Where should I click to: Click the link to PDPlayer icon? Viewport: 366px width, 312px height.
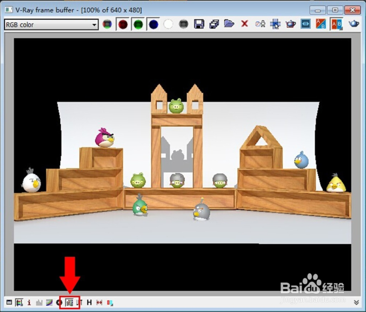306,24
